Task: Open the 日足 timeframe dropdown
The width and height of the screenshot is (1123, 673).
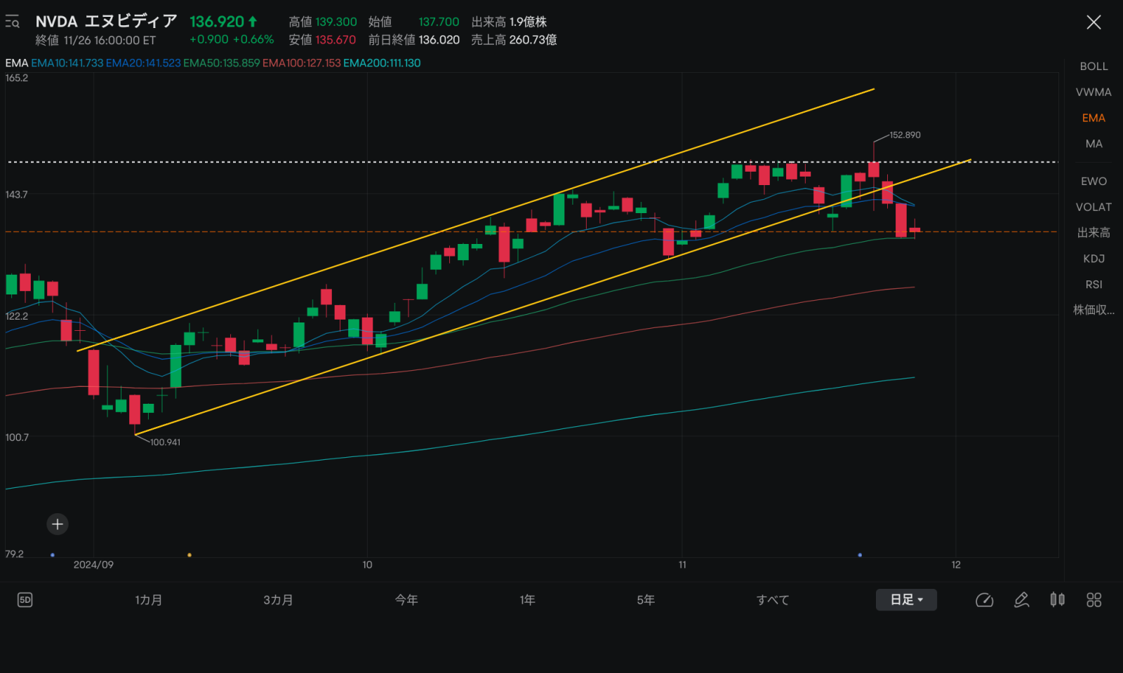Action: coord(906,600)
